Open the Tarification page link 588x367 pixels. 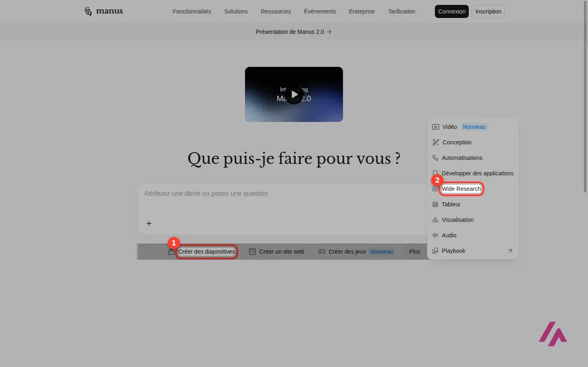401,11
